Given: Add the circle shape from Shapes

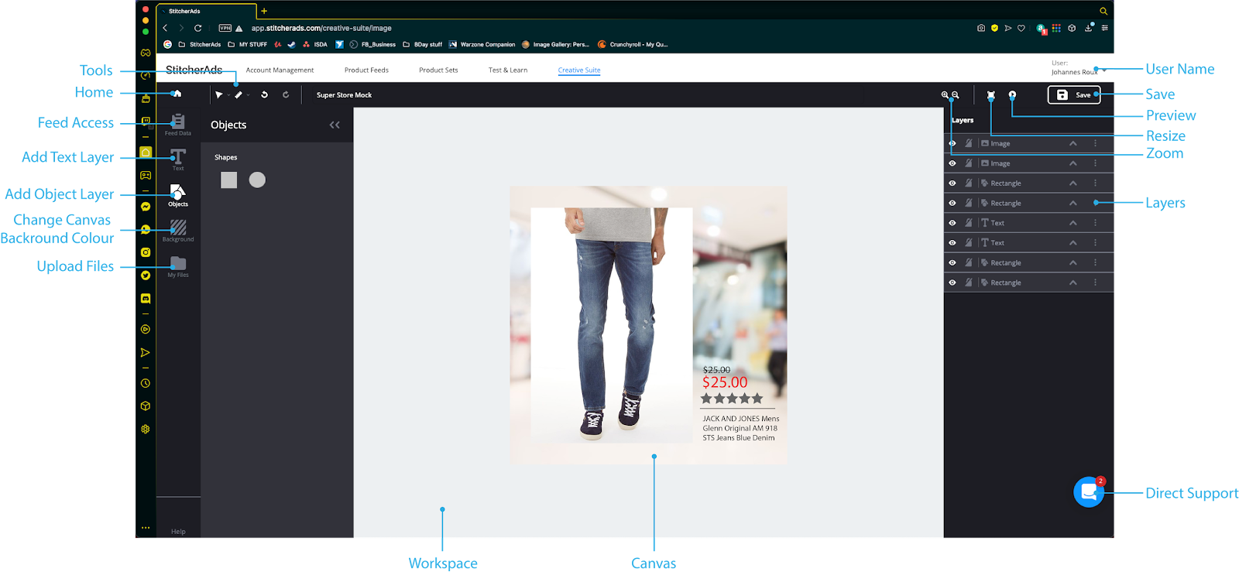Looking at the screenshot, I should pos(257,180).
